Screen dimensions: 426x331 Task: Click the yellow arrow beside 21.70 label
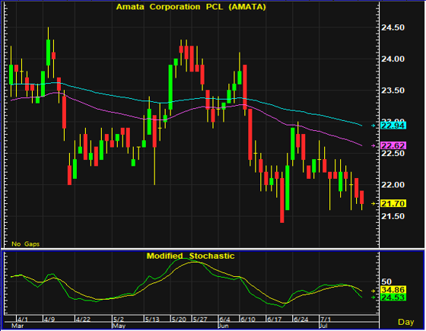[374, 203]
